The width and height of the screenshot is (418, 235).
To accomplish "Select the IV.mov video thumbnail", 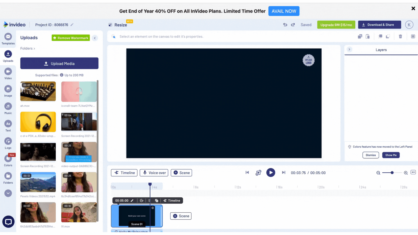I will click(79, 212).
